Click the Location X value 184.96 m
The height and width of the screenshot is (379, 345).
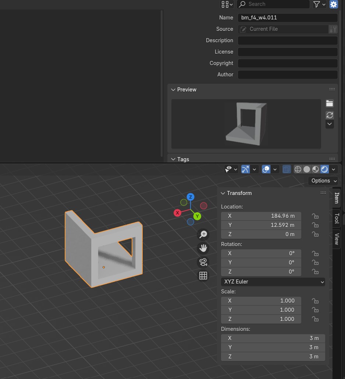point(261,216)
